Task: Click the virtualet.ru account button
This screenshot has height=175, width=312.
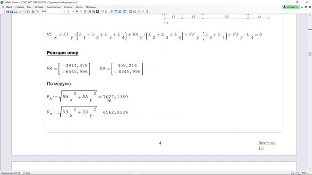Action: pos(291,7)
